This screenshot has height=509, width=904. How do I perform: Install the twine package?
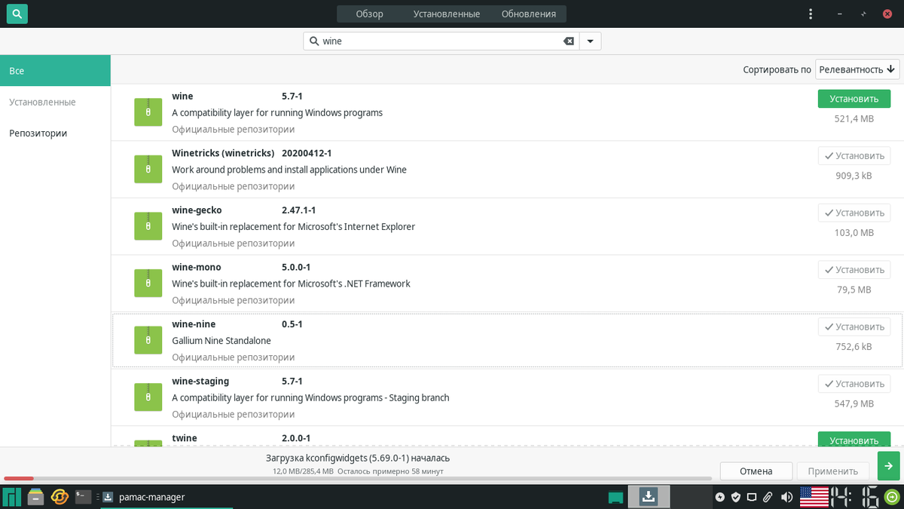tap(854, 440)
